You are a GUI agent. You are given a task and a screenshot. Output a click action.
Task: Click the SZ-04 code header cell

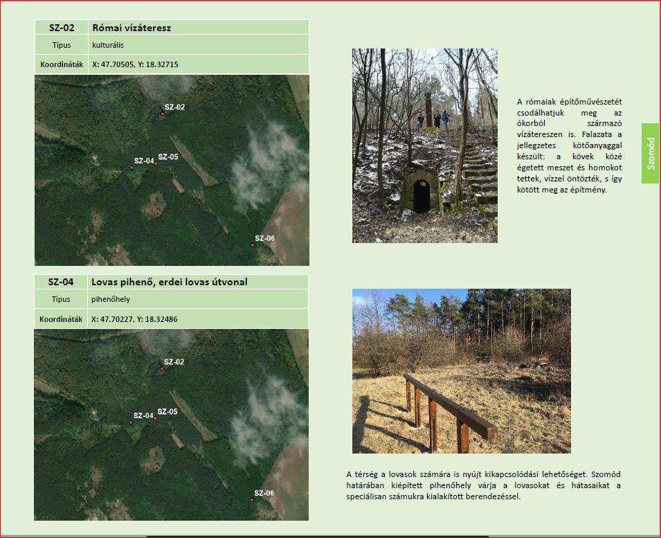61,282
